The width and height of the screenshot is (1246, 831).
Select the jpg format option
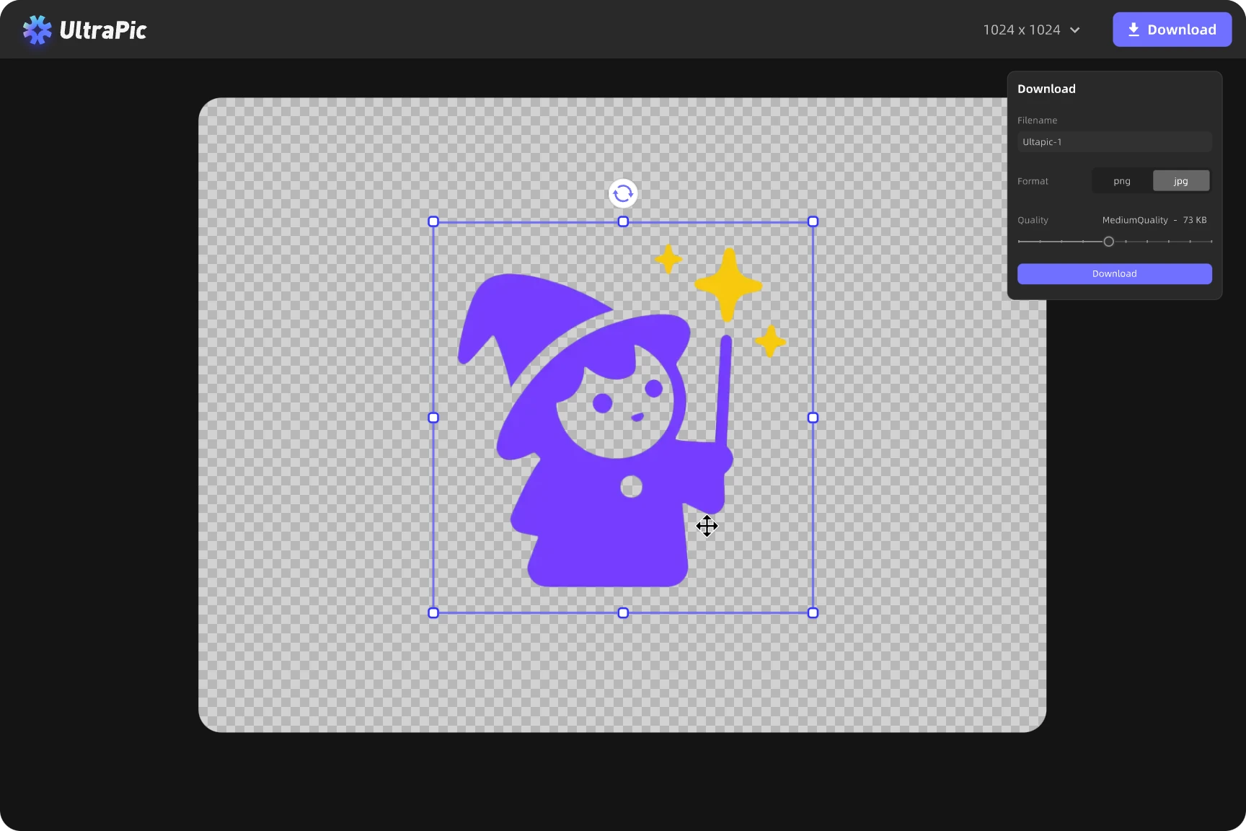1180,181
